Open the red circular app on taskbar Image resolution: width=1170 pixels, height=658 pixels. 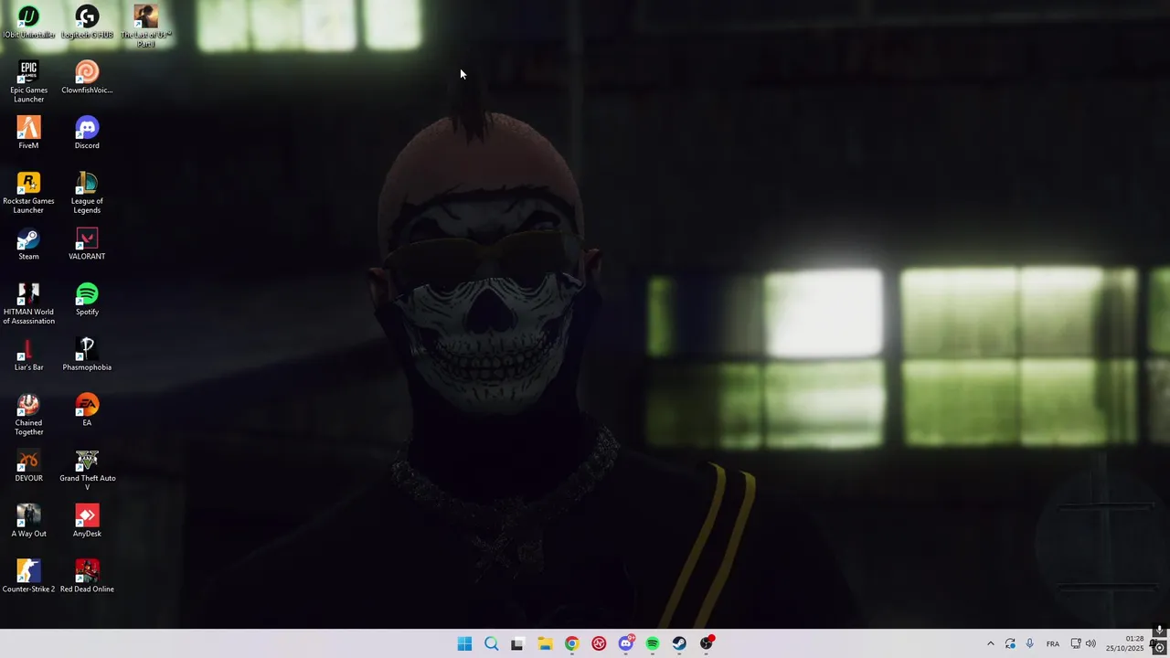pos(599,643)
